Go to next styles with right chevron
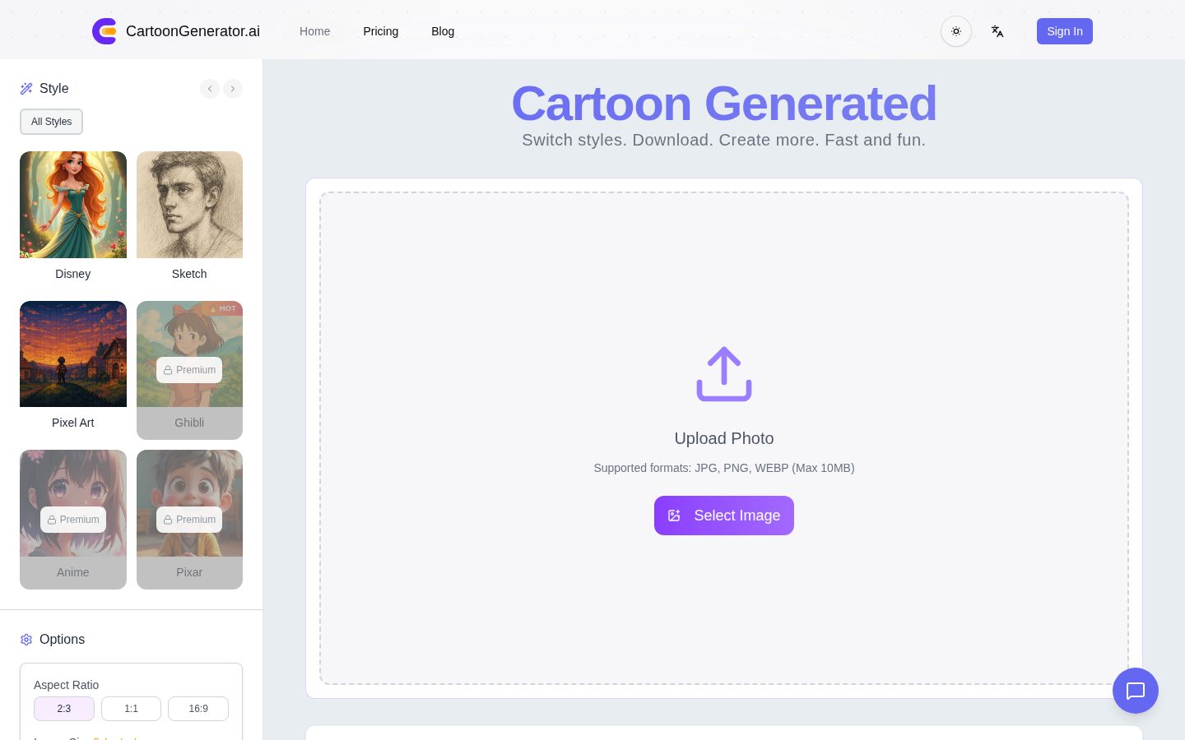This screenshot has height=740, width=1185. coord(233,89)
